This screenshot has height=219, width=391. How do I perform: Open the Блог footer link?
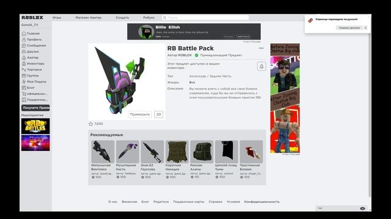145,201
